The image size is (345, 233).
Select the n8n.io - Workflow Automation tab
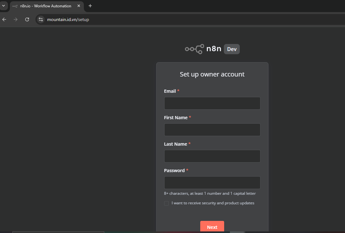(47, 6)
